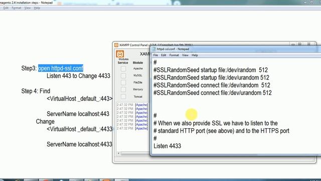Click 'Apache' module label in XAMPP
Screen dimensions: 321x181
(x=138, y=68)
